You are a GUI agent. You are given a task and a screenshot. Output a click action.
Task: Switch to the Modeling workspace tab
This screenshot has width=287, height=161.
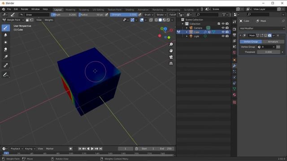[x=70, y=10]
